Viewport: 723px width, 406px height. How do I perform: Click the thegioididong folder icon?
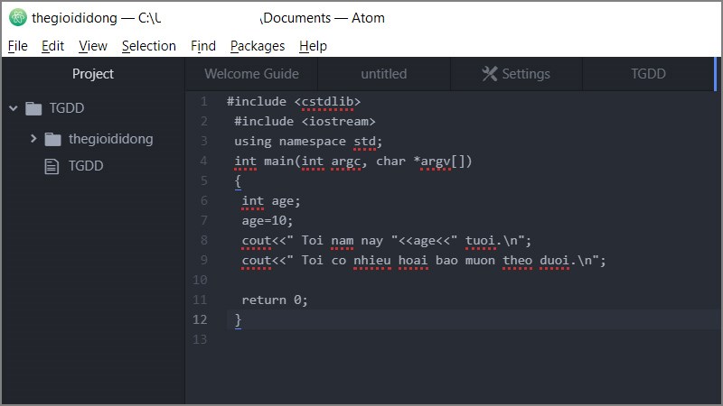click(x=52, y=139)
